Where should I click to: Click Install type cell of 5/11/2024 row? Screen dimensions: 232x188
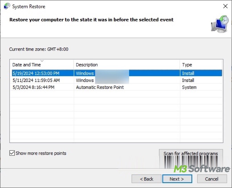188,80
